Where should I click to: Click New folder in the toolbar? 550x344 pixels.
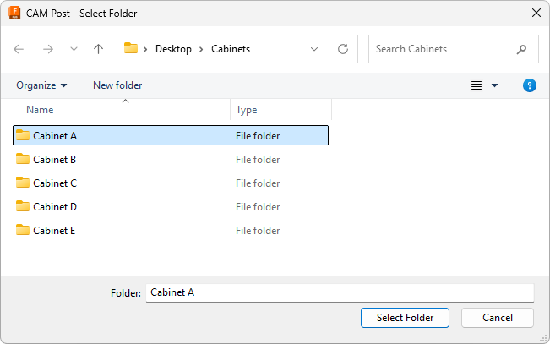click(x=117, y=85)
